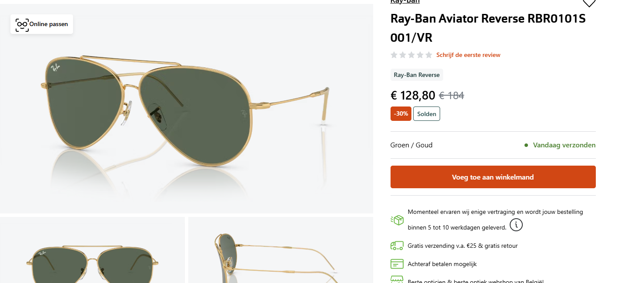Select the Groen / Goud color option
Screen dimensions: 628x283
pyautogui.click(x=411, y=145)
